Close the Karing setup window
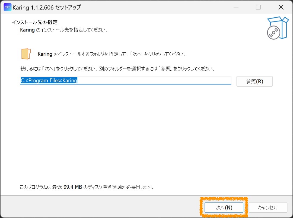 [x=281, y=7]
